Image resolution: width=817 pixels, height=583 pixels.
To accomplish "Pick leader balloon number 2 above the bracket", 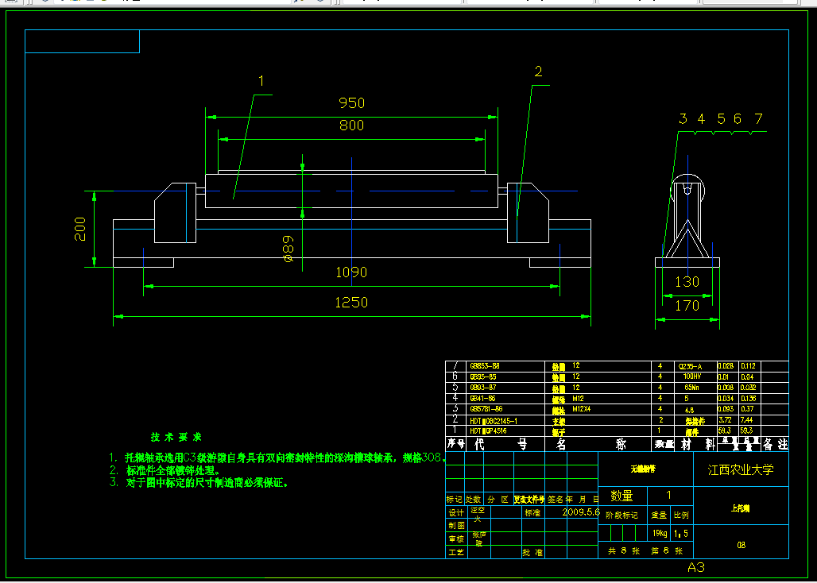I will (538, 71).
